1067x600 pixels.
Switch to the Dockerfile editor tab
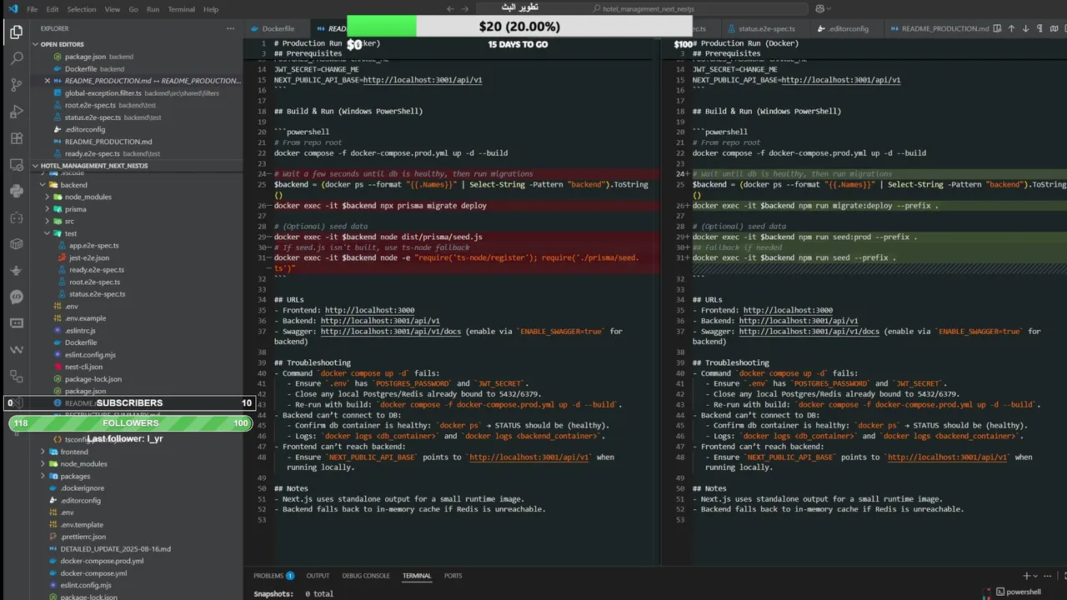[278, 28]
